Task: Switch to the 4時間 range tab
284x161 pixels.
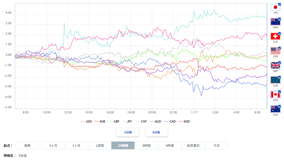Action: click(x=170, y=146)
